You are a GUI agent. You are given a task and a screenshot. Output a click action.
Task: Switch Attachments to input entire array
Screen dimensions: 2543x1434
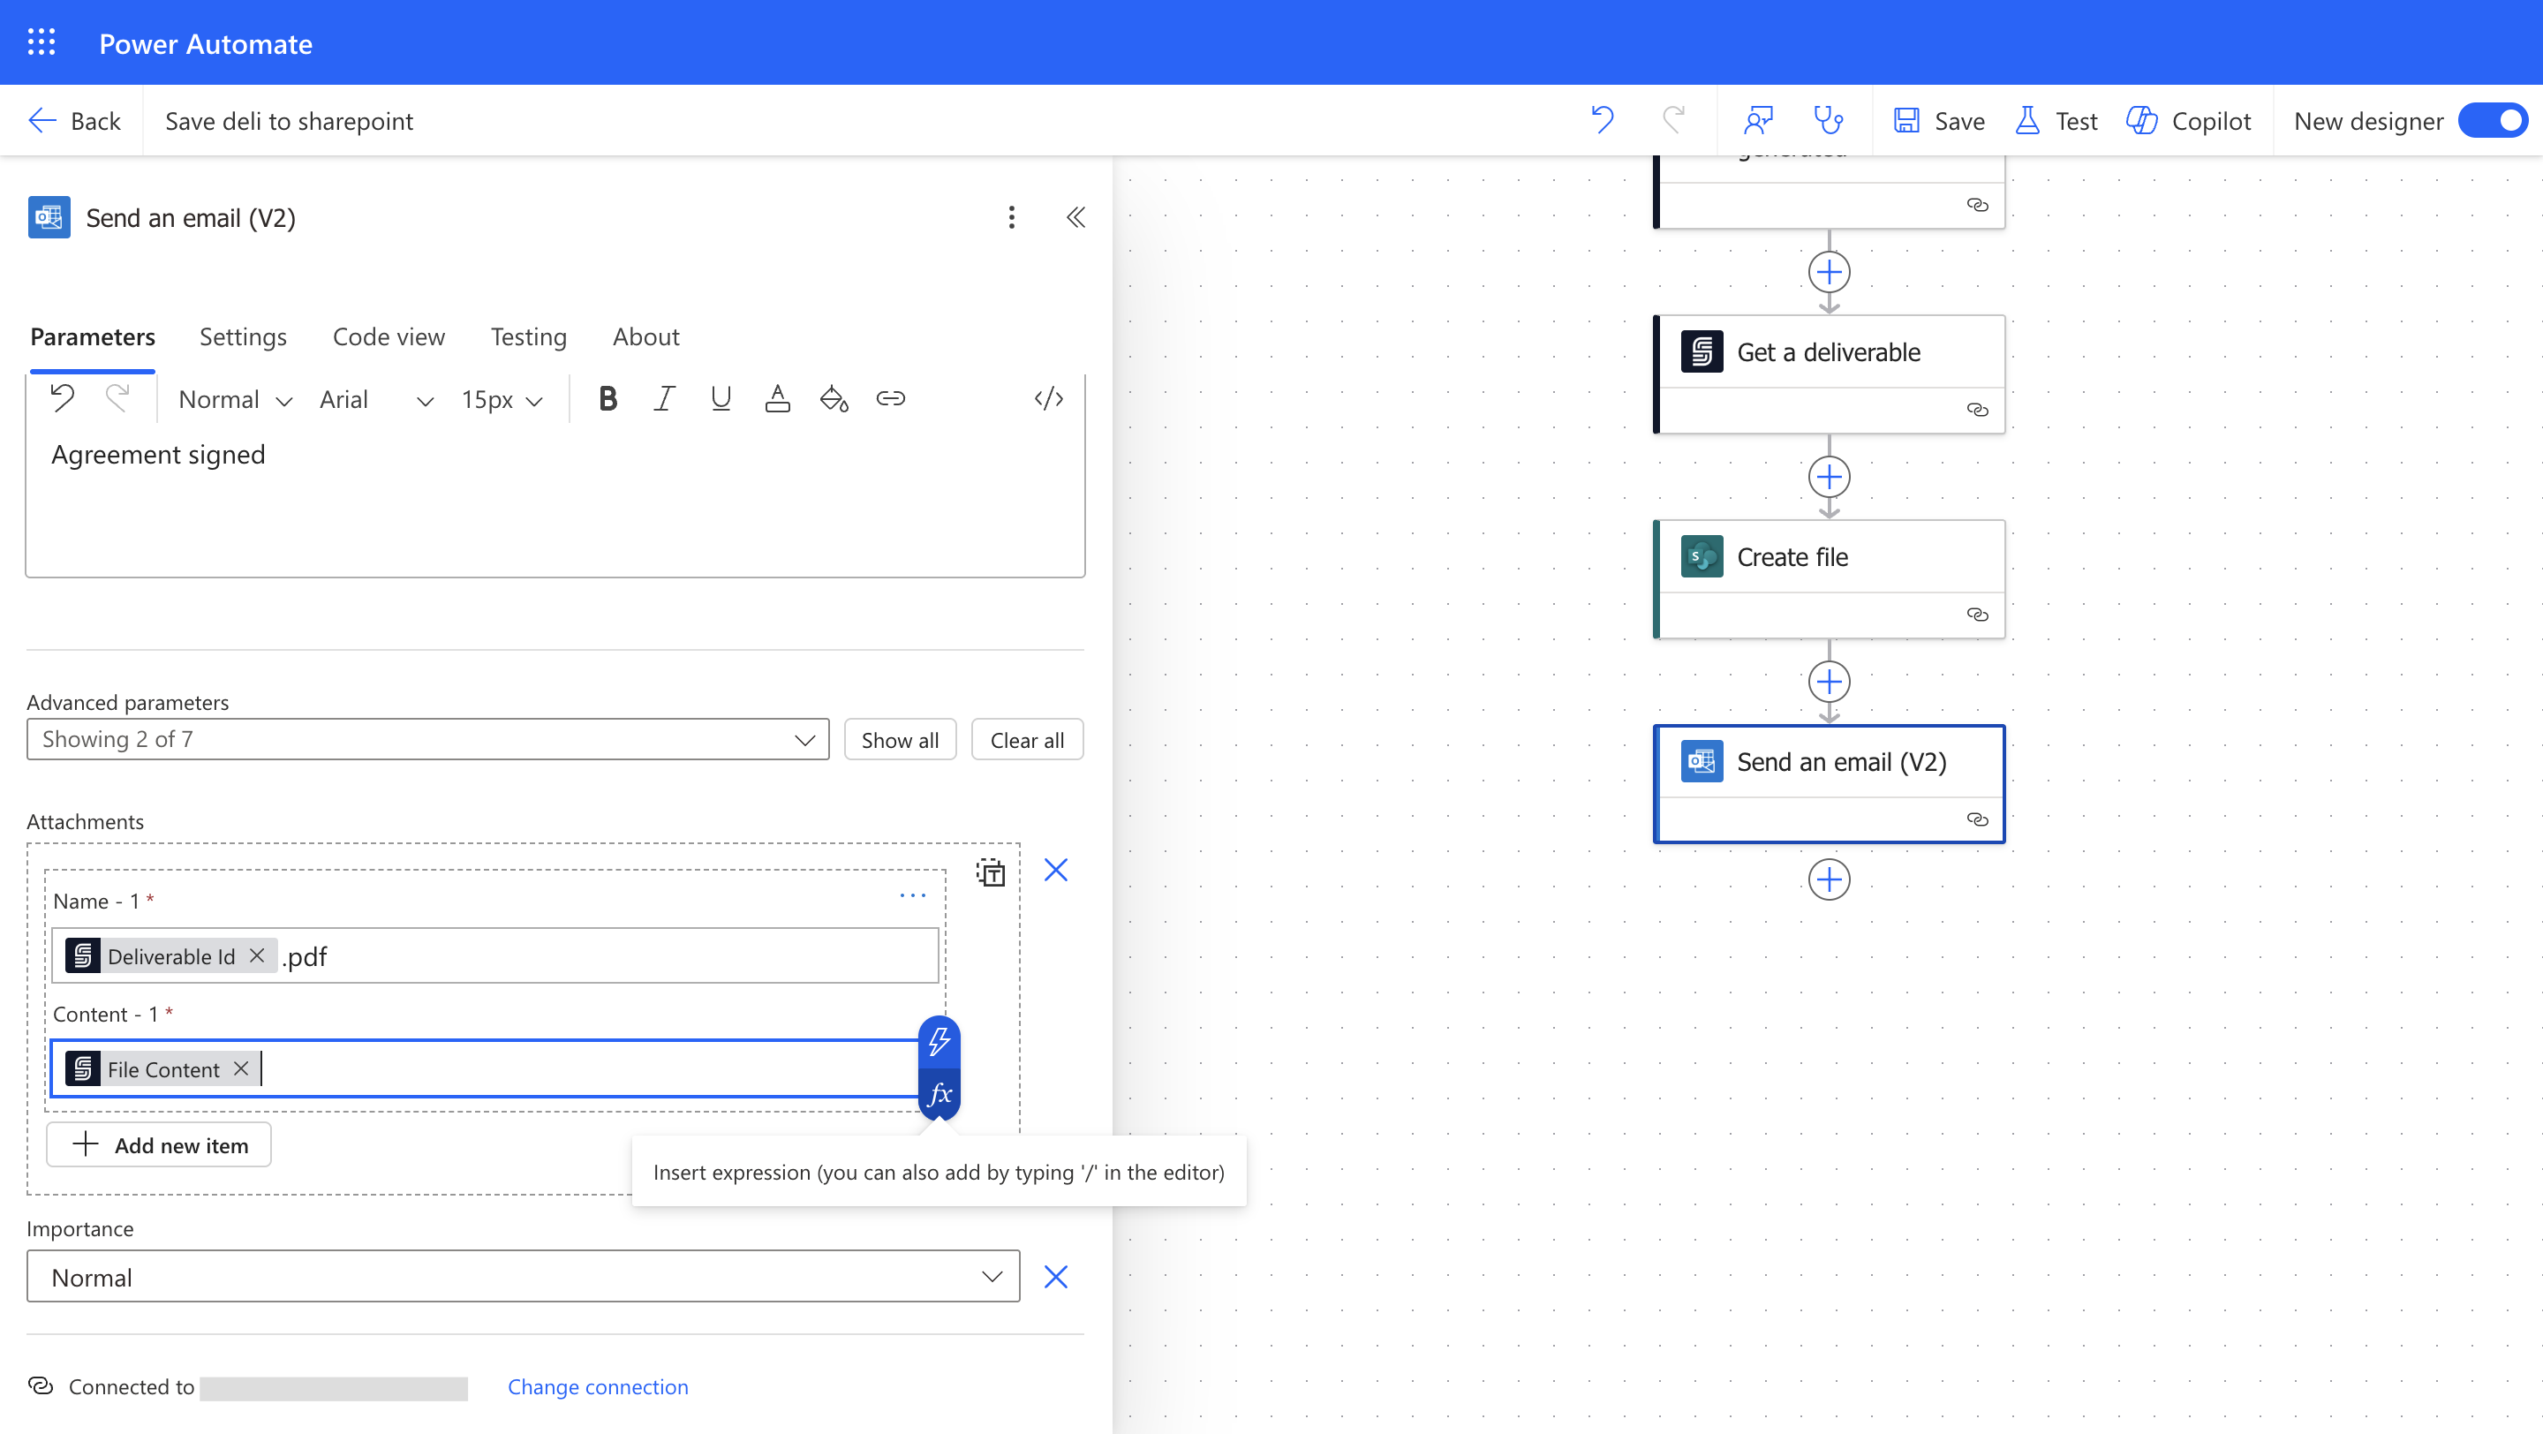pos(990,872)
